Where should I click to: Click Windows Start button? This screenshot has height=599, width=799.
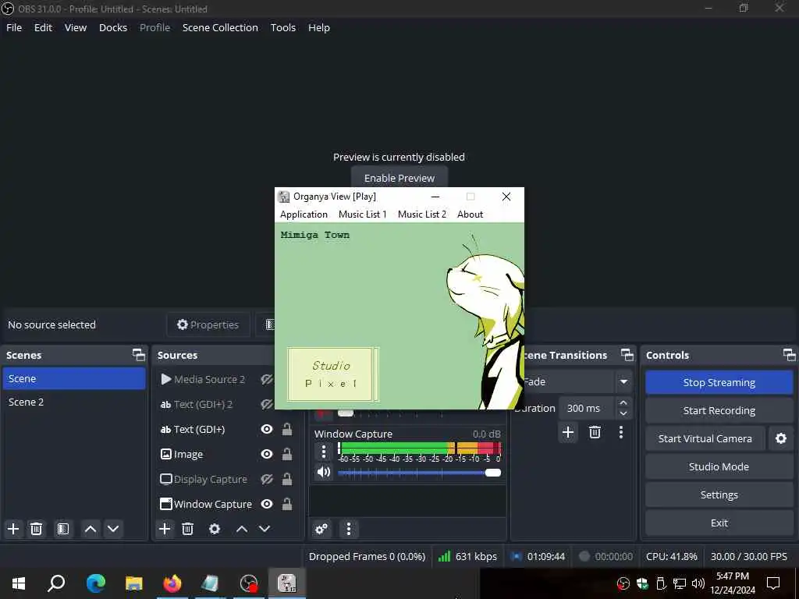point(19,583)
